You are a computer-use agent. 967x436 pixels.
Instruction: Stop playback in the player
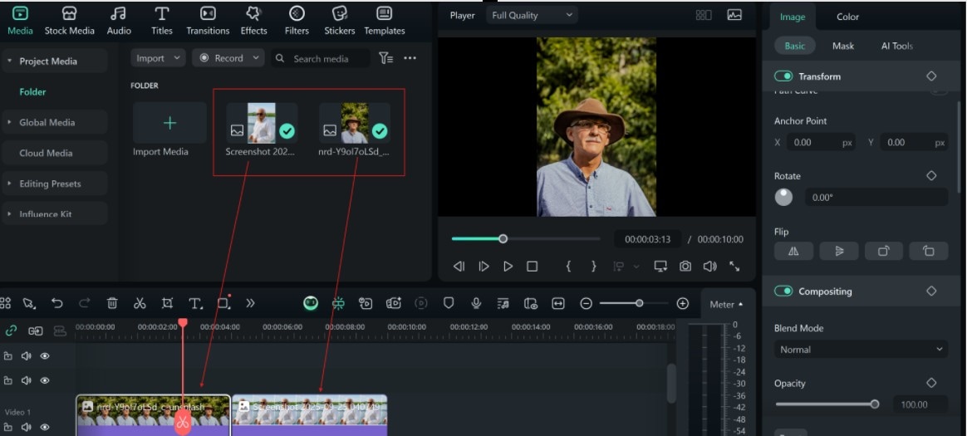tap(532, 267)
